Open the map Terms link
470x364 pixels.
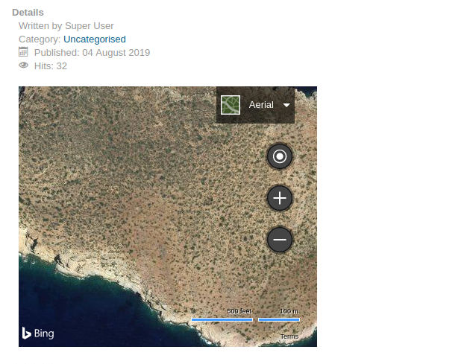[289, 336]
